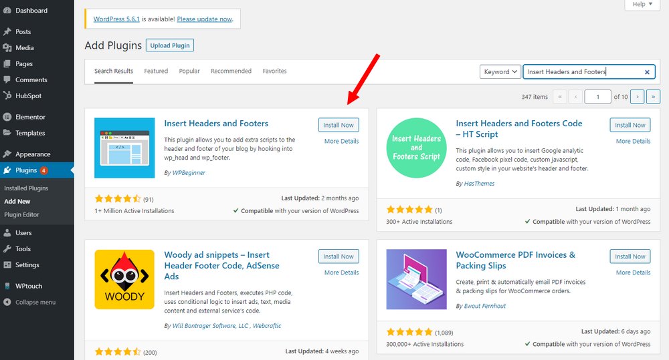Expand the Help panel dropdown
The width and height of the screenshot is (669, 360).
[642, 4]
